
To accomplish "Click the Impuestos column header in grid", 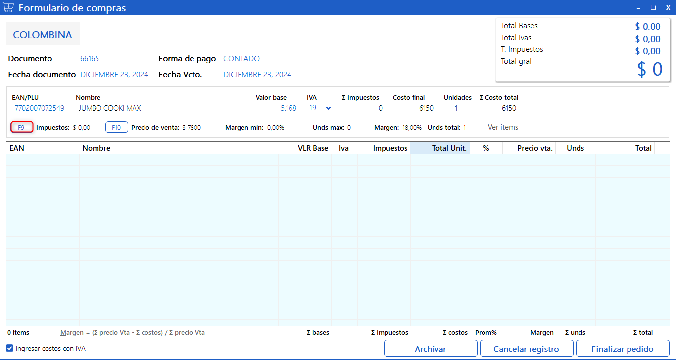I will pos(384,148).
